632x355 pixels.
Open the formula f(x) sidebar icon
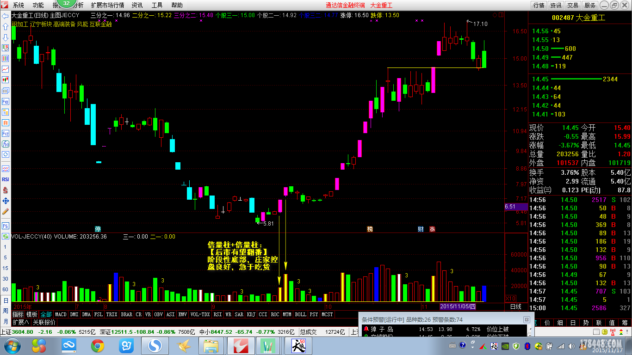tap(5, 144)
